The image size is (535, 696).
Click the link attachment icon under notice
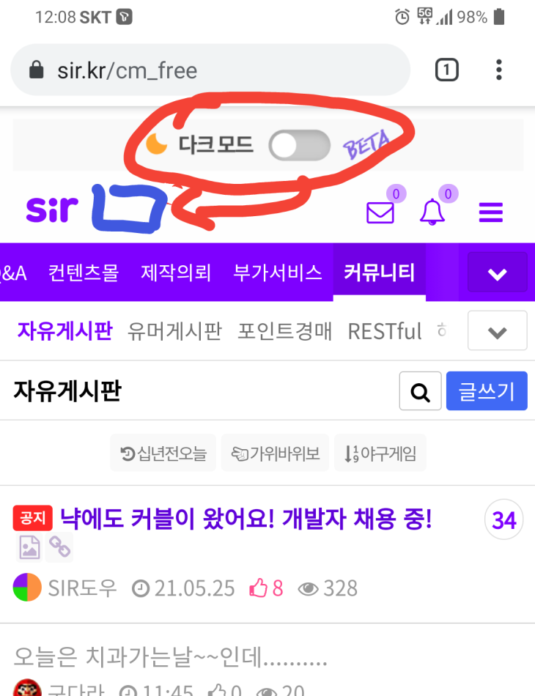tap(59, 547)
